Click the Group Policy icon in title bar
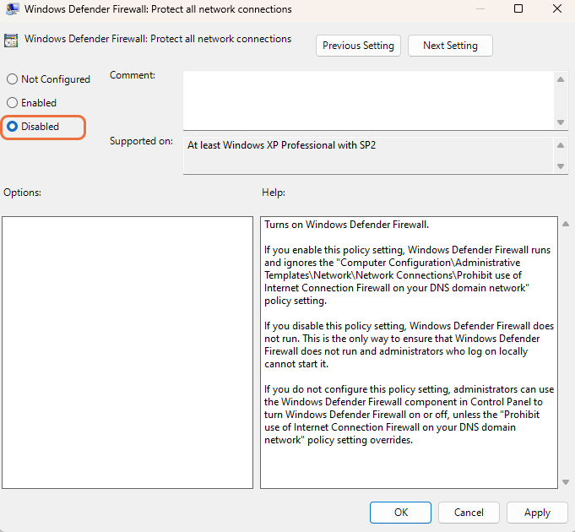Viewport: 575px width, 532px height. click(x=12, y=9)
